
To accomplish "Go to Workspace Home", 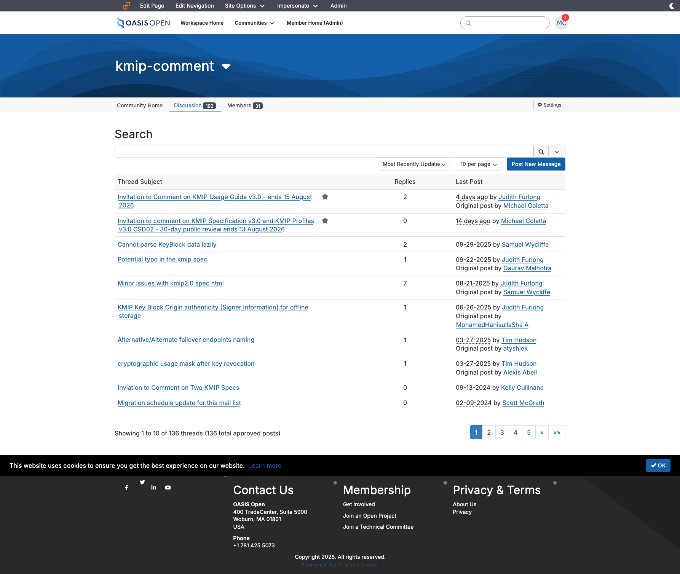I will (x=202, y=23).
